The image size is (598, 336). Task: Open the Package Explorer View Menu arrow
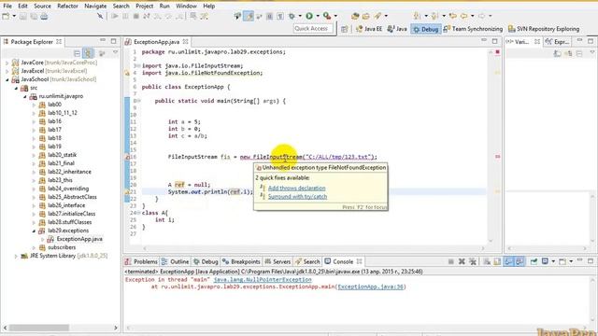click(115, 53)
